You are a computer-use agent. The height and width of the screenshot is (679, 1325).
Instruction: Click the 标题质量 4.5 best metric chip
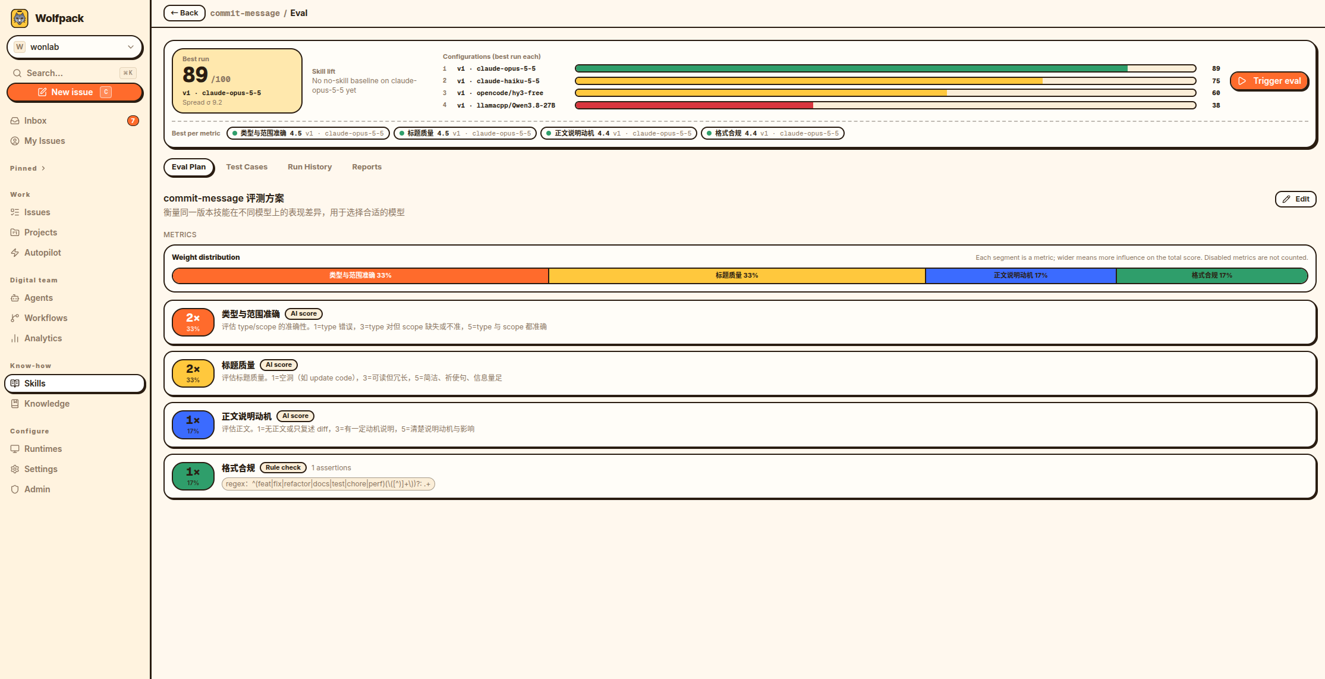click(x=465, y=133)
